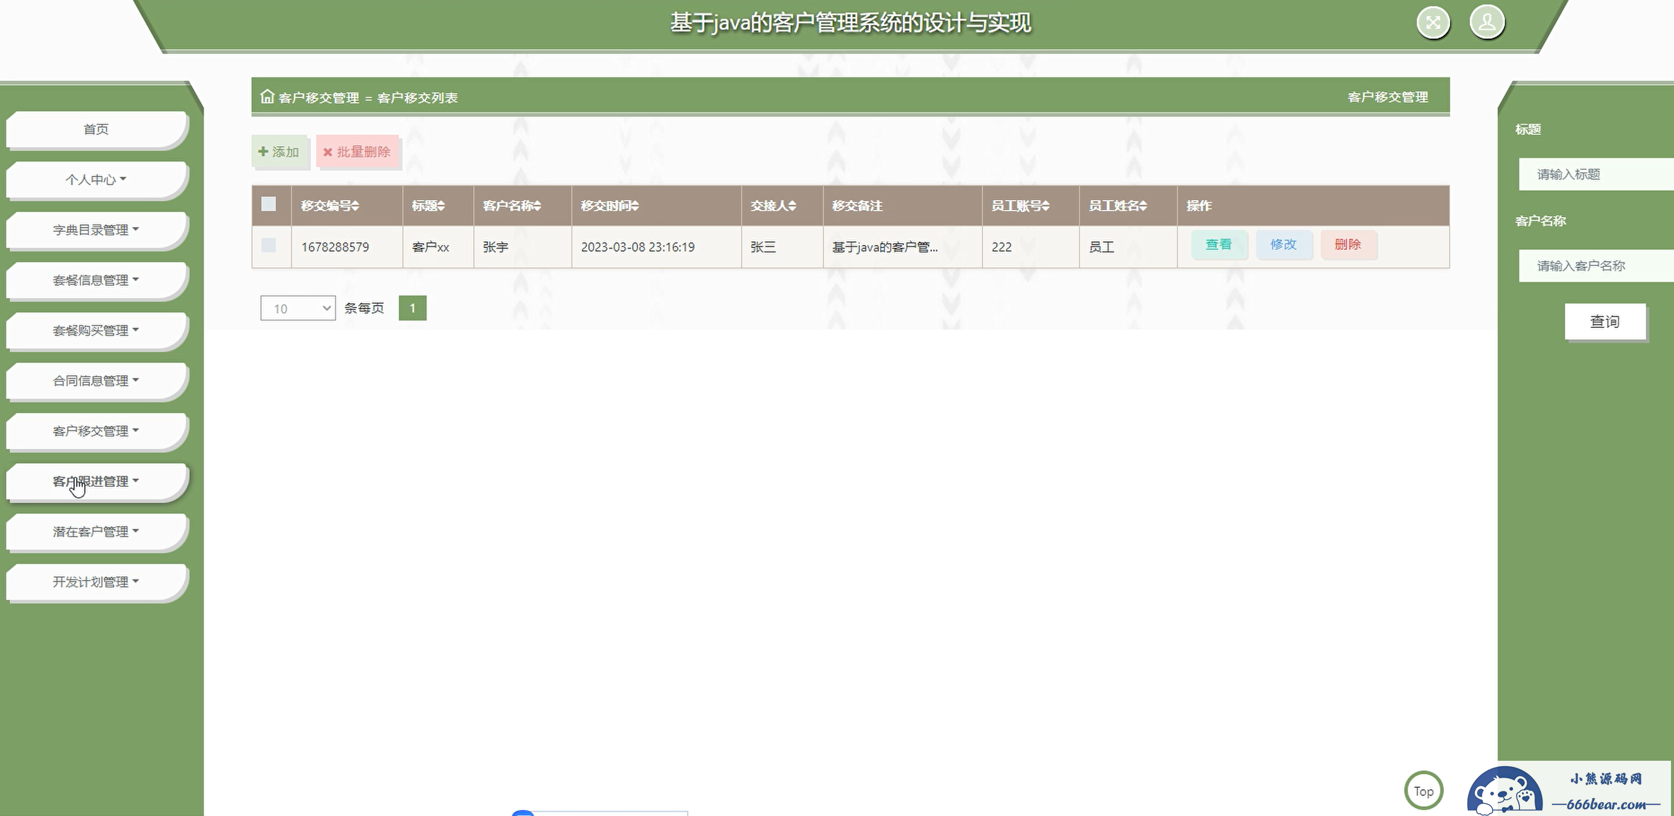Viewport: 1674px width, 816px height.
Task: Click 修改 button for 客户xx row
Action: click(x=1283, y=245)
